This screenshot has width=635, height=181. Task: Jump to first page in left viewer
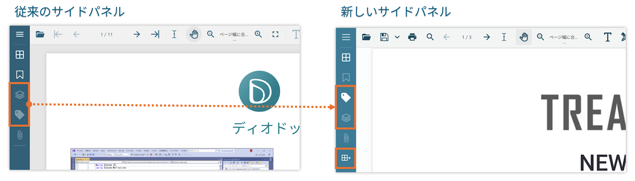pos(58,34)
